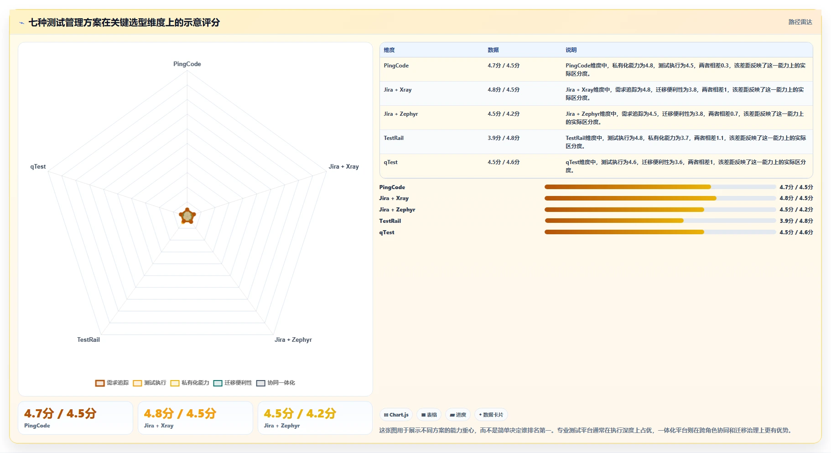Screen dimensions: 831x453
Task: Toggle the 需求追踪 legend series
Action: click(112, 383)
